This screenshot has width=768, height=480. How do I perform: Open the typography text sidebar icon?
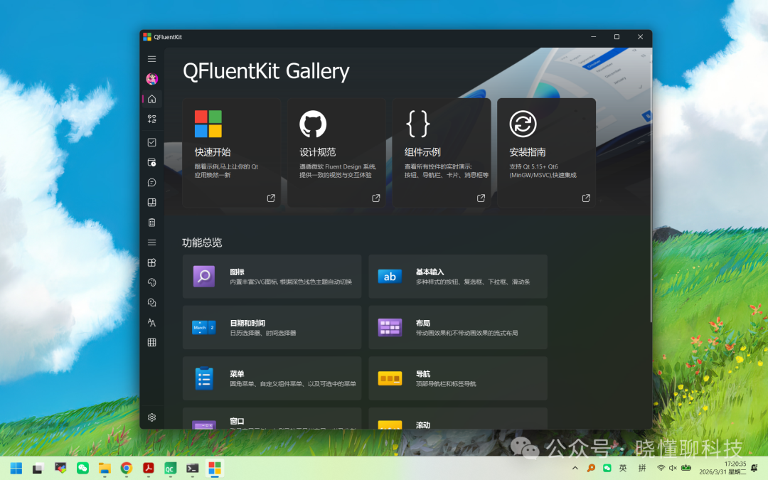pyautogui.click(x=152, y=322)
